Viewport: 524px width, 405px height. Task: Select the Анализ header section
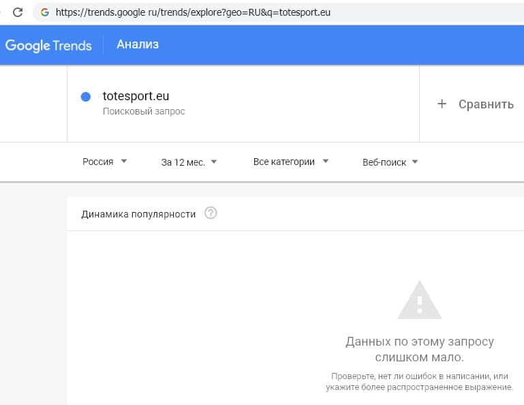click(138, 45)
